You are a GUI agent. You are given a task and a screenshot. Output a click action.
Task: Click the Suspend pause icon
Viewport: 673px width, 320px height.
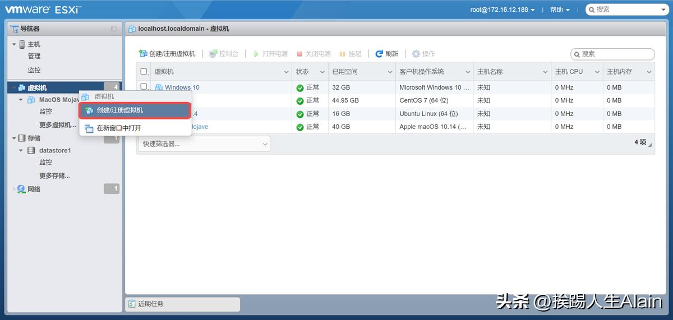(343, 54)
